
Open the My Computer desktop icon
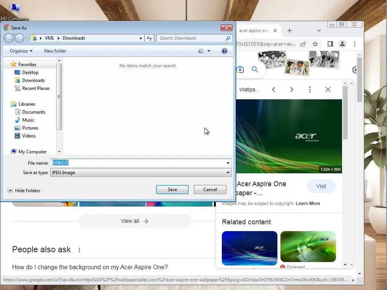point(15,12)
